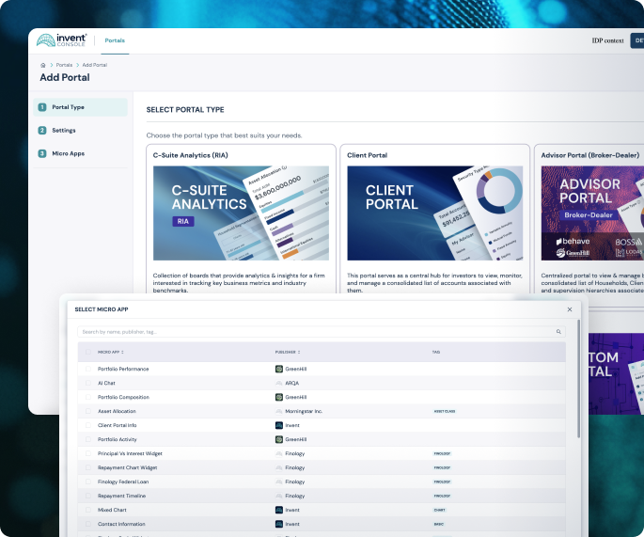644x537 pixels.
Task: Select the Portal Type step
Action: tap(81, 107)
